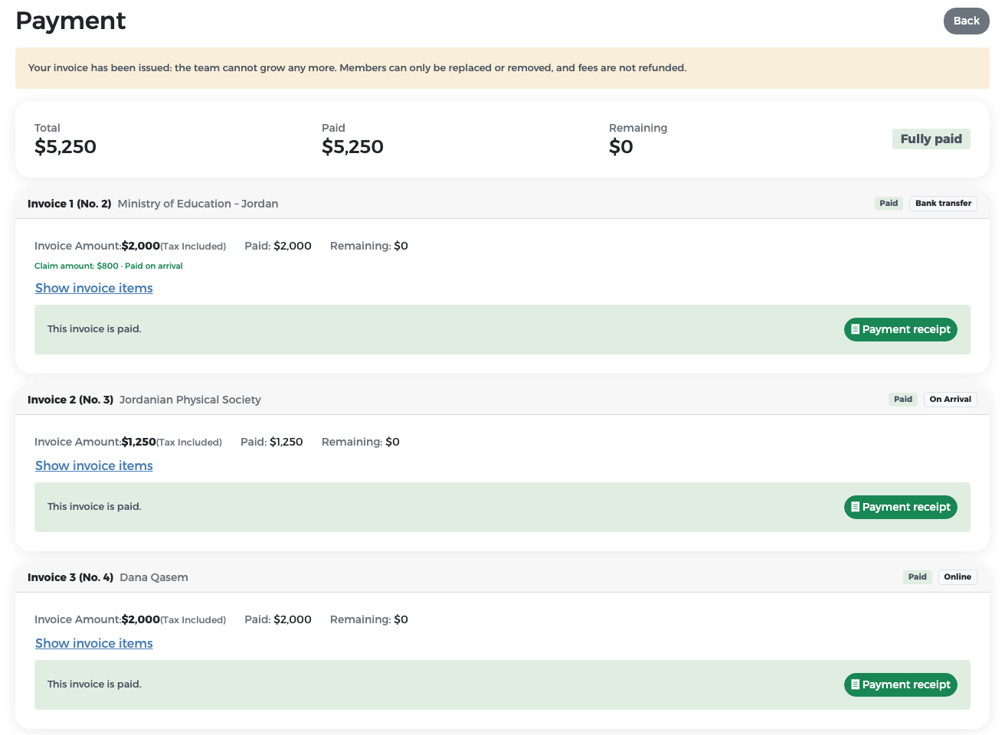Click the Paid badge on Invoice 2 header
Screen dimensions: 1005x735
click(903, 400)
